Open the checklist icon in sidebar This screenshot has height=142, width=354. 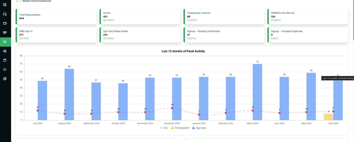point(5,69)
